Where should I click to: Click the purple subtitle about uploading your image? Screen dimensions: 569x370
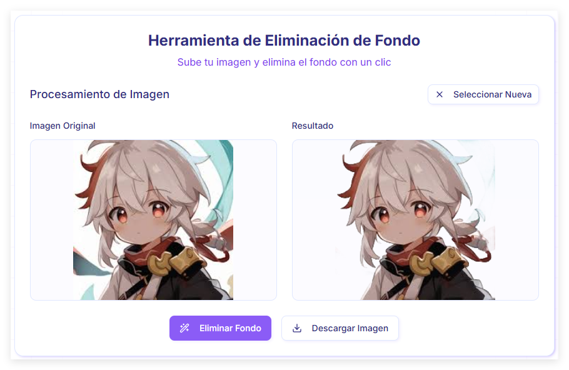click(284, 62)
